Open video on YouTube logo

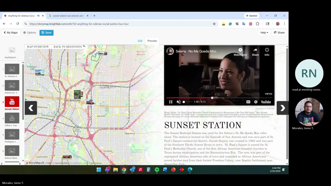click(266, 102)
